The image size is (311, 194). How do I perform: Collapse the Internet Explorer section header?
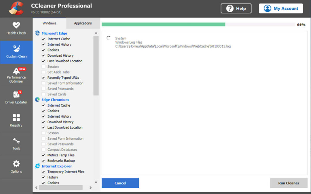coord(56,166)
